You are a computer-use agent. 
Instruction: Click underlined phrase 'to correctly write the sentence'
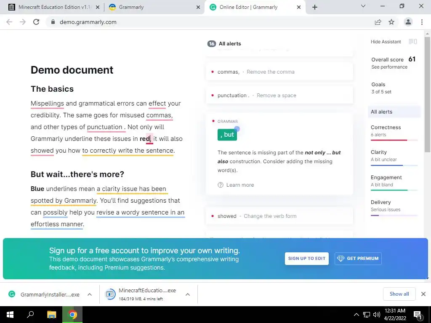tap(128, 151)
